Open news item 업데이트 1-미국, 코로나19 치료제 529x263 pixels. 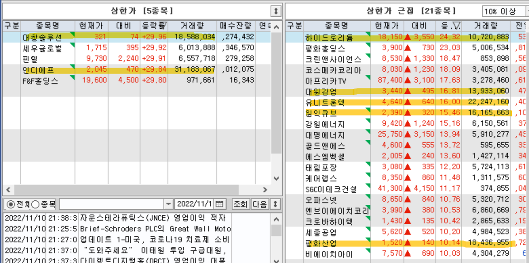click(155, 240)
